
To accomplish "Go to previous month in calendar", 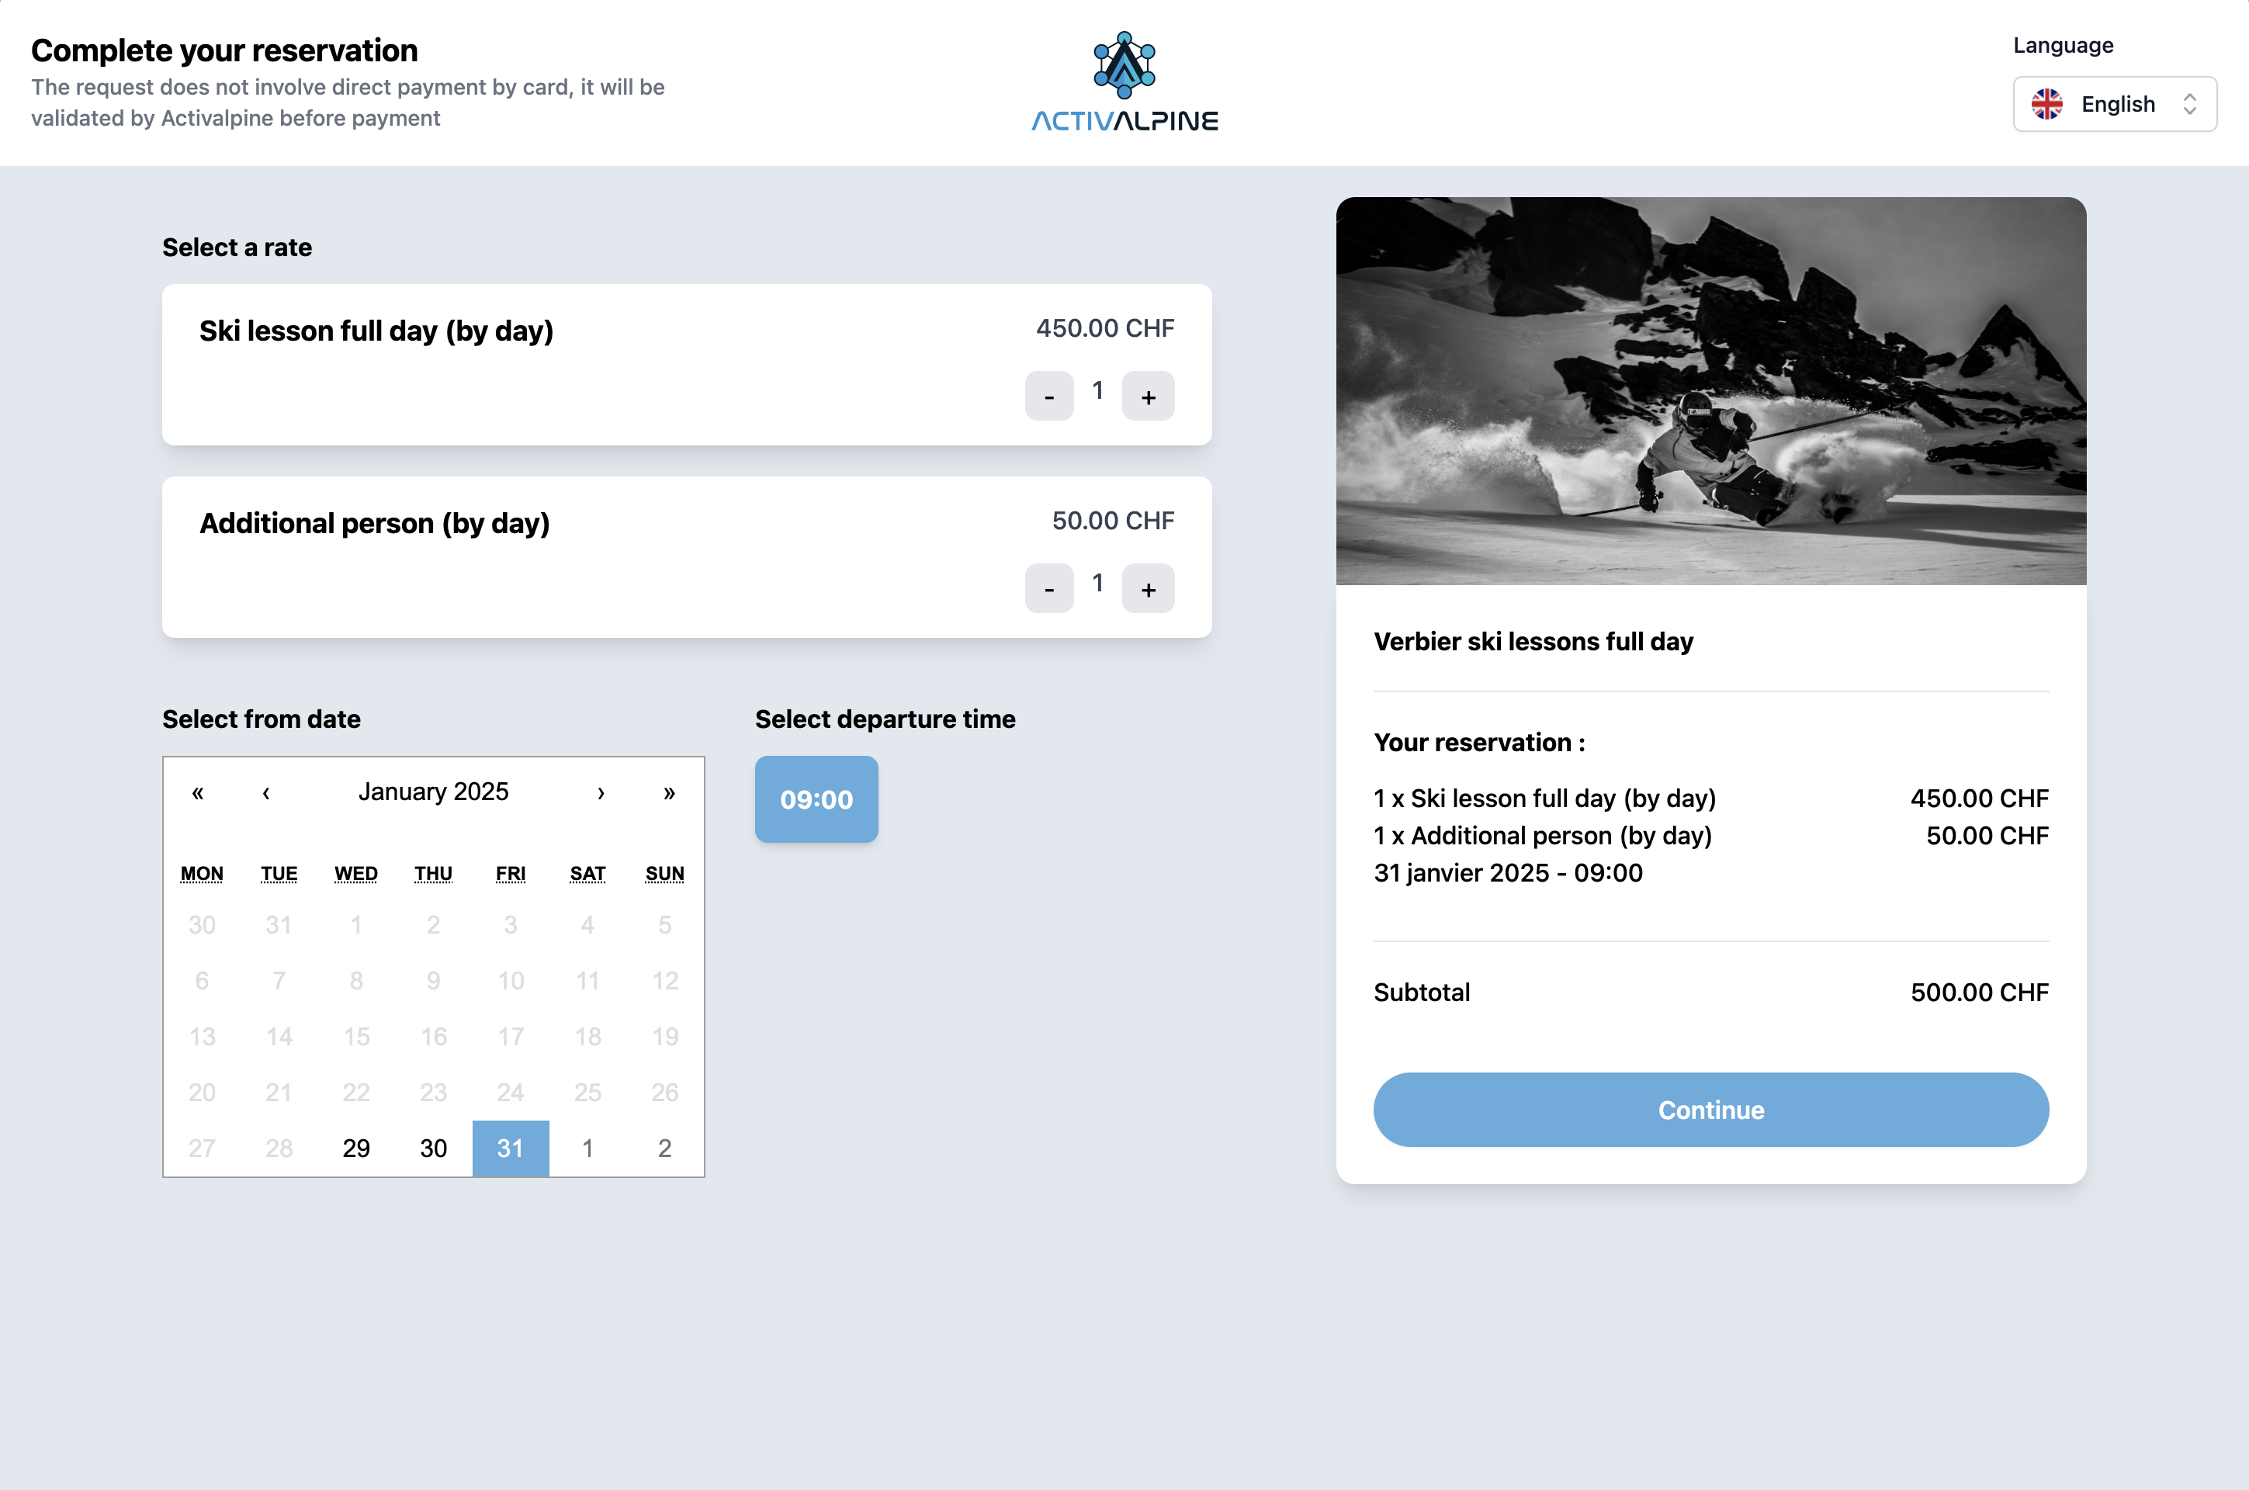I will (266, 792).
